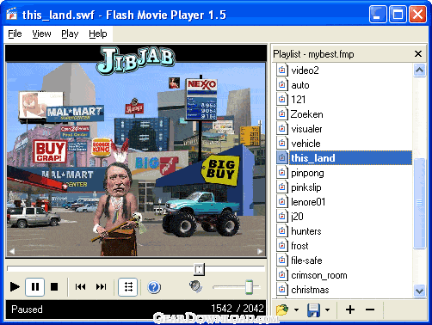This screenshot has height=325, width=432.
Task: Click the app icon in title bar
Action: click(x=11, y=14)
